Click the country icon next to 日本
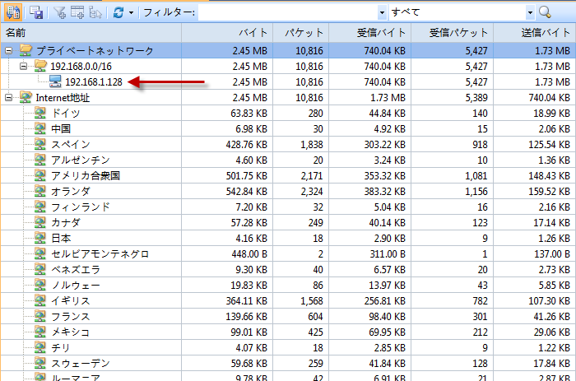576x381 pixels. (x=40, y=238)
